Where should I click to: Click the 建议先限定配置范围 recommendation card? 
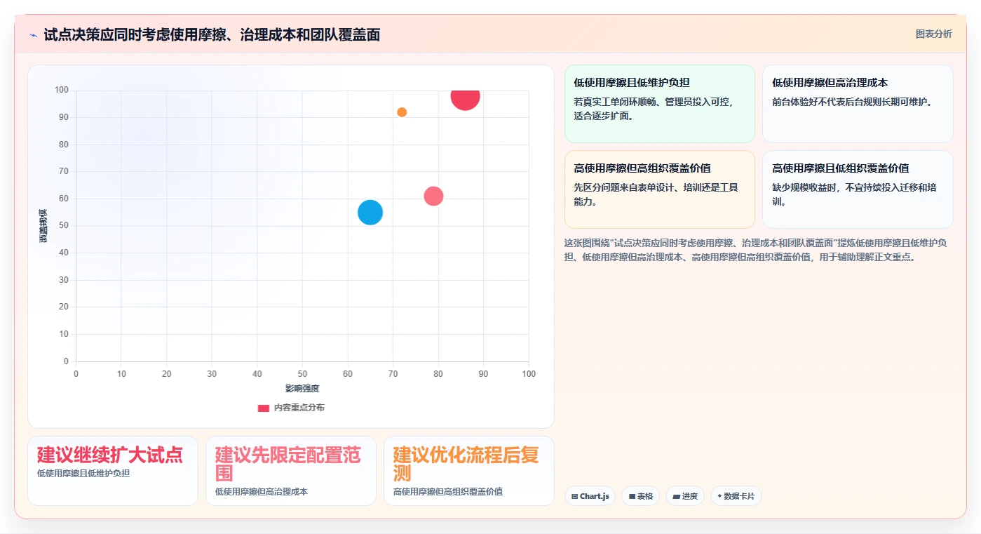[291, 471]
